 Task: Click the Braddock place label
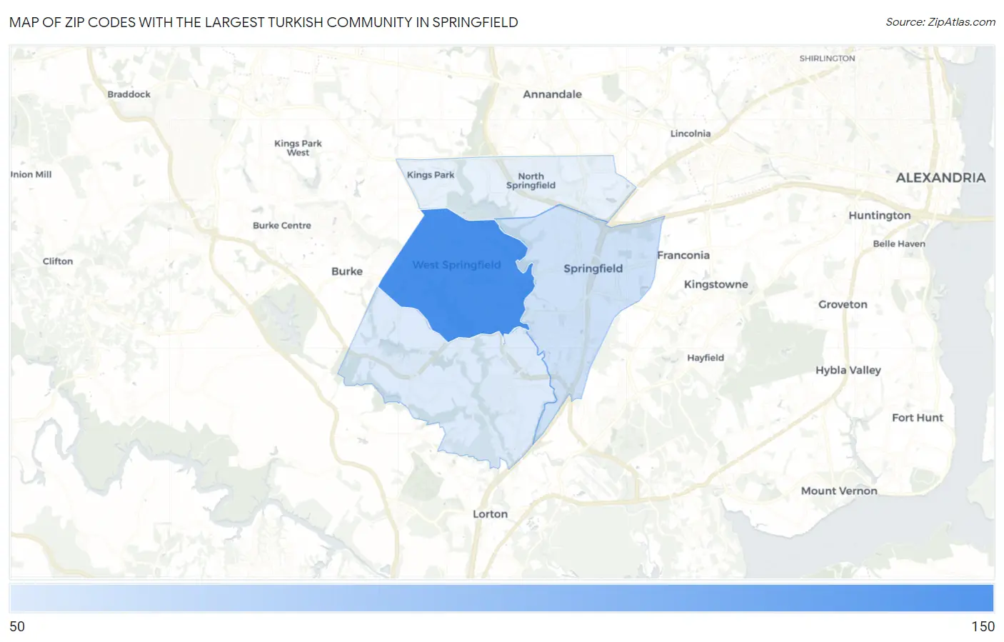point(129,94)
